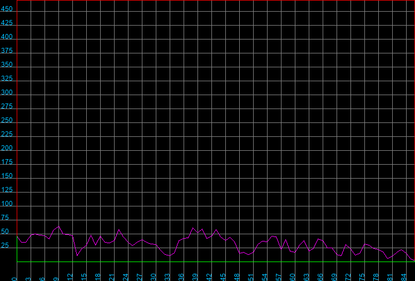Click the 75 label on the horizontal axis
The height and width of the screenshot is (281, 415).
pyautogui.click(x=362, y=277)
